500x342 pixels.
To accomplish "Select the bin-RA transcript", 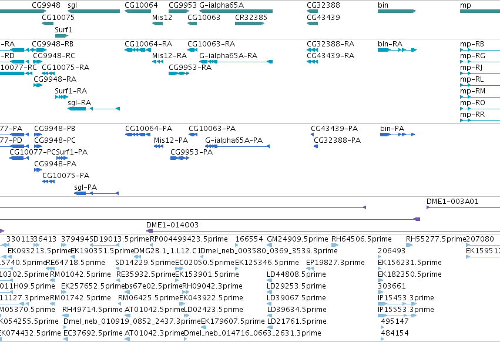I will tap(397, 50).
